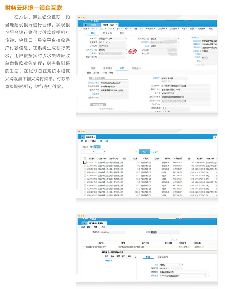This screenshot has height=289, width=225.
Task: Check the first row checkbox in payment list
Action: pyautogui.click(x=85, y=162)
